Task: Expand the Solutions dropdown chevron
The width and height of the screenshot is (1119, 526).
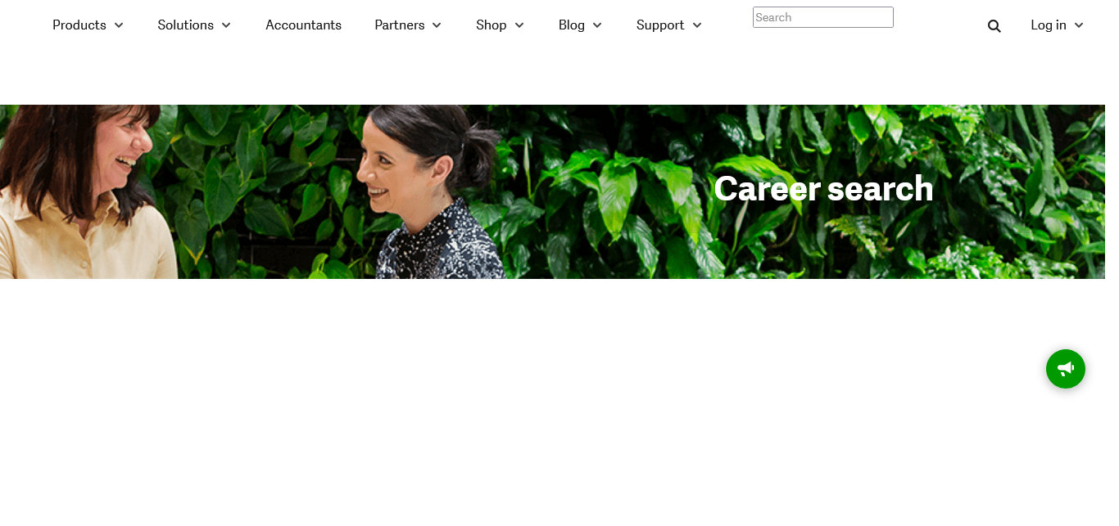Action: click(x=226, y=25)
